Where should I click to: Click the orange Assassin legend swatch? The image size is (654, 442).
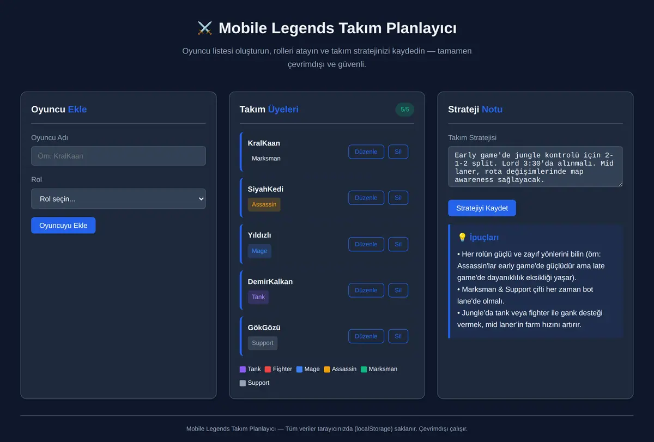pos(327,370)
